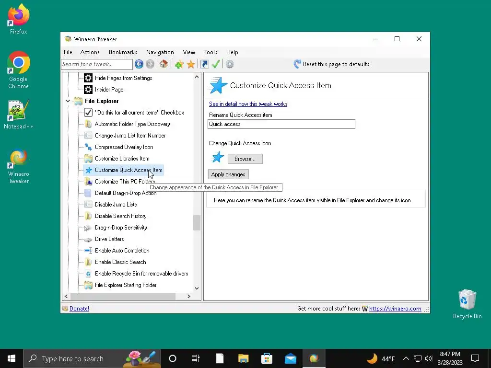Click the Insider Page gear icon
This screenshot has height=368, width=491.
(88, 90)
